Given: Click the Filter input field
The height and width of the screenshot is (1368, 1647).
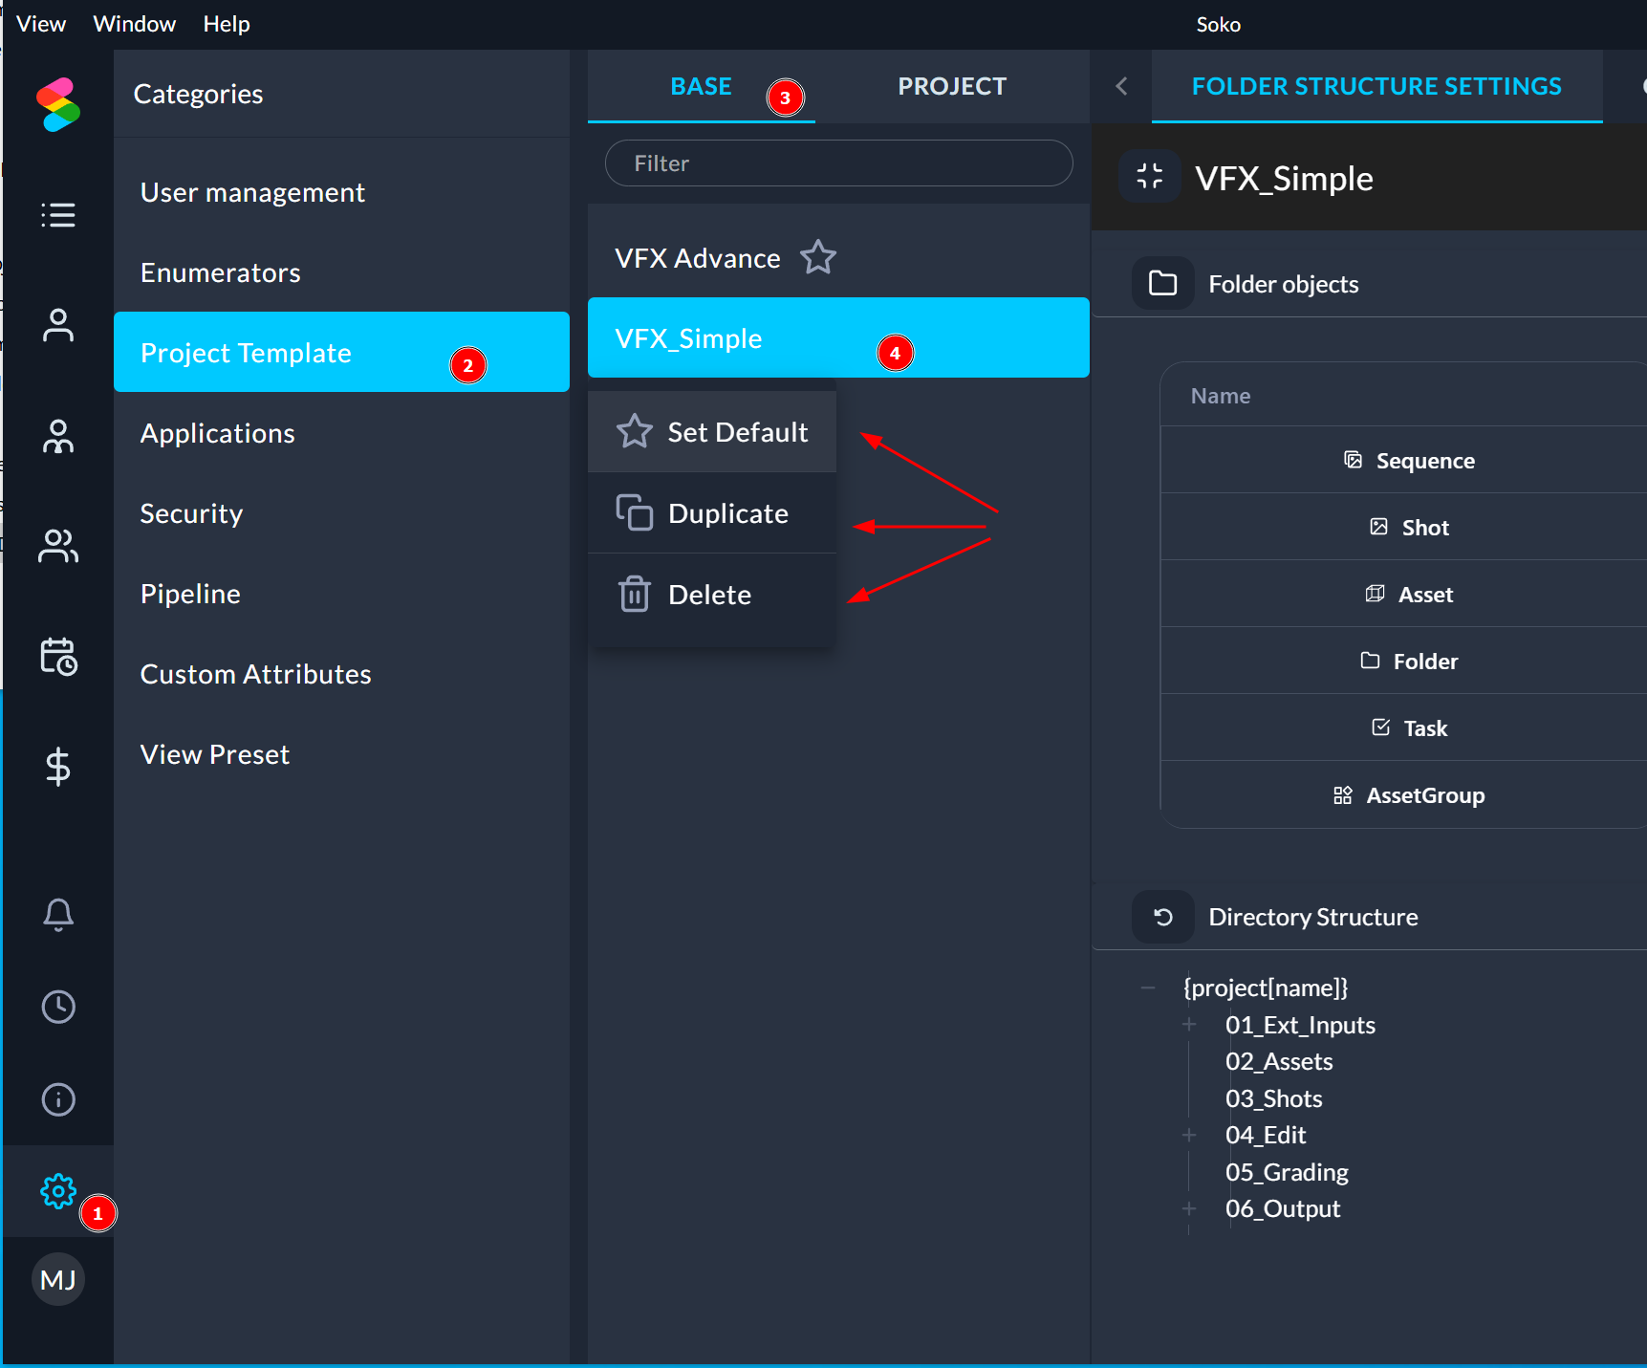Looking at the screenshot, I should click(838, 163).
